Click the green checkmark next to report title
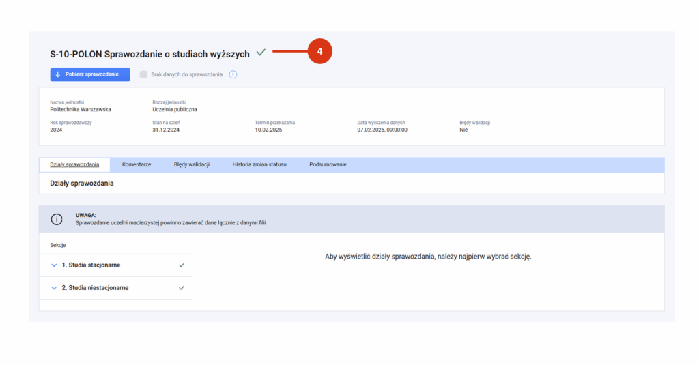 click(x=261, y=53)
